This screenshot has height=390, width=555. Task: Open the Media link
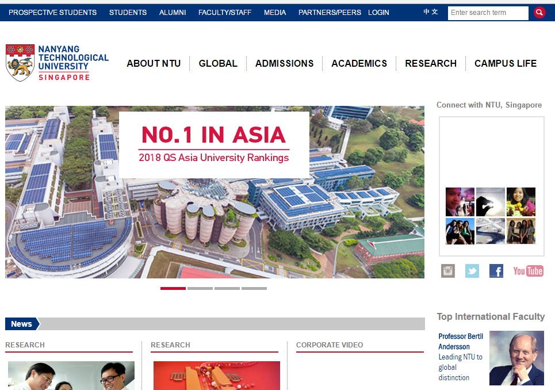pyautogui.click(x=275, y=13)
